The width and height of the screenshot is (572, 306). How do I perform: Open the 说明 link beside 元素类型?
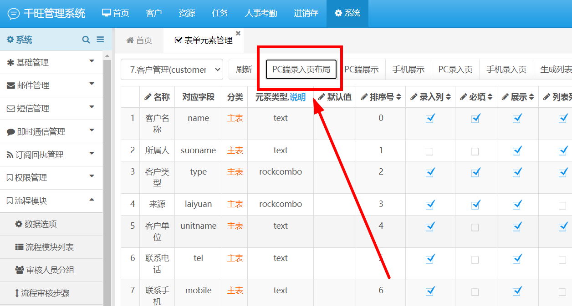tap(298, 97)
